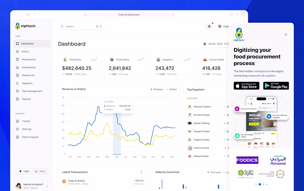Click the Download on the App Store button
This screenshot has height=191, width=304.
pos(246,86)
